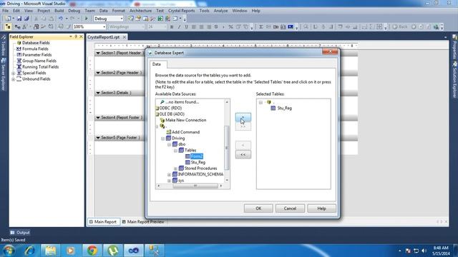Click the add table '>' button
The width and height of the screenshot is (458, 257).
click(243, 117)
